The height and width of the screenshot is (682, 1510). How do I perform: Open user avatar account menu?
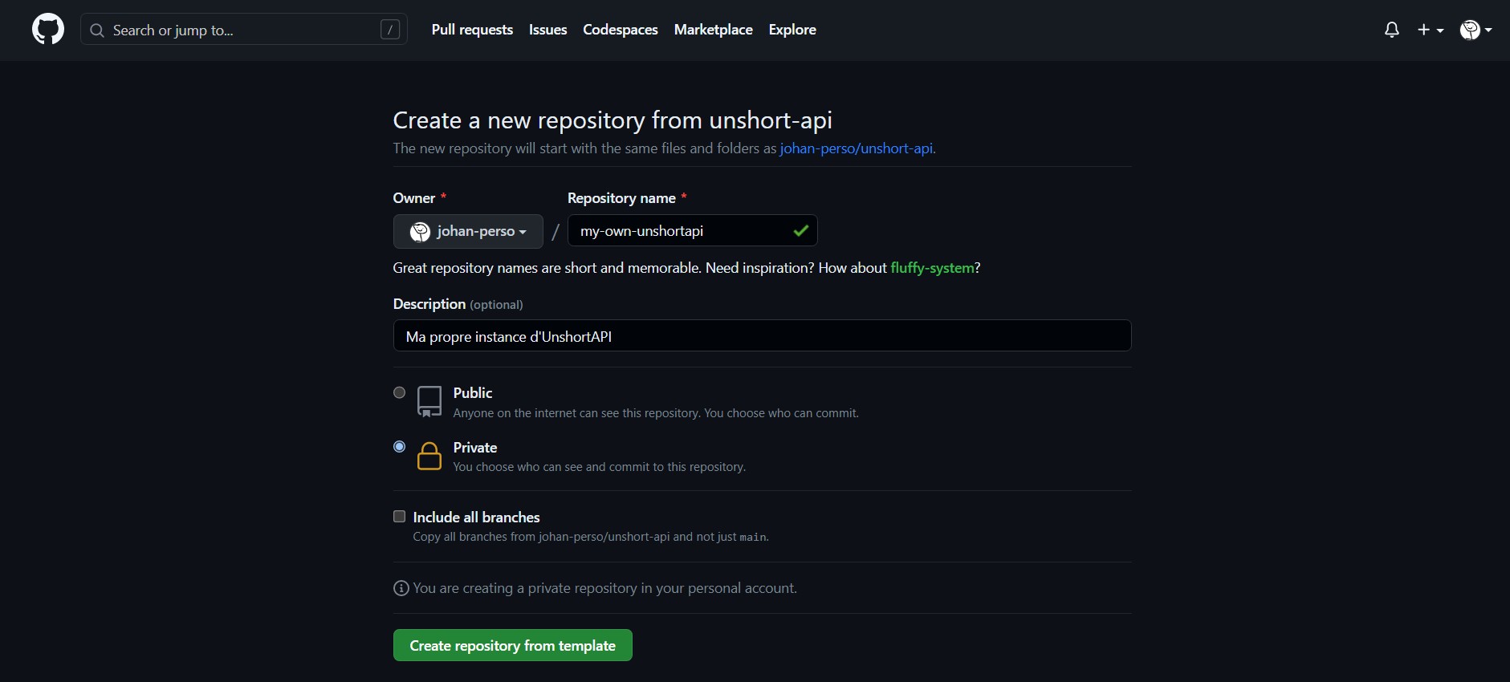1475,30
